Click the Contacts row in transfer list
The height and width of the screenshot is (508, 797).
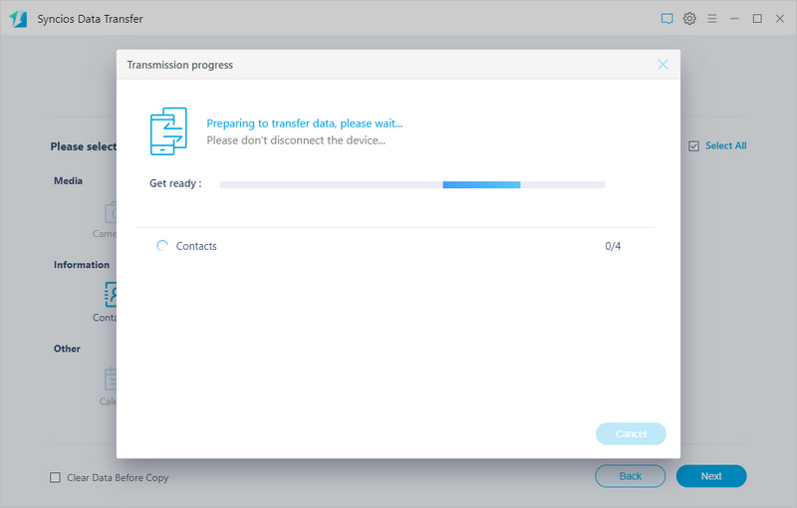(x=396, y=246)
